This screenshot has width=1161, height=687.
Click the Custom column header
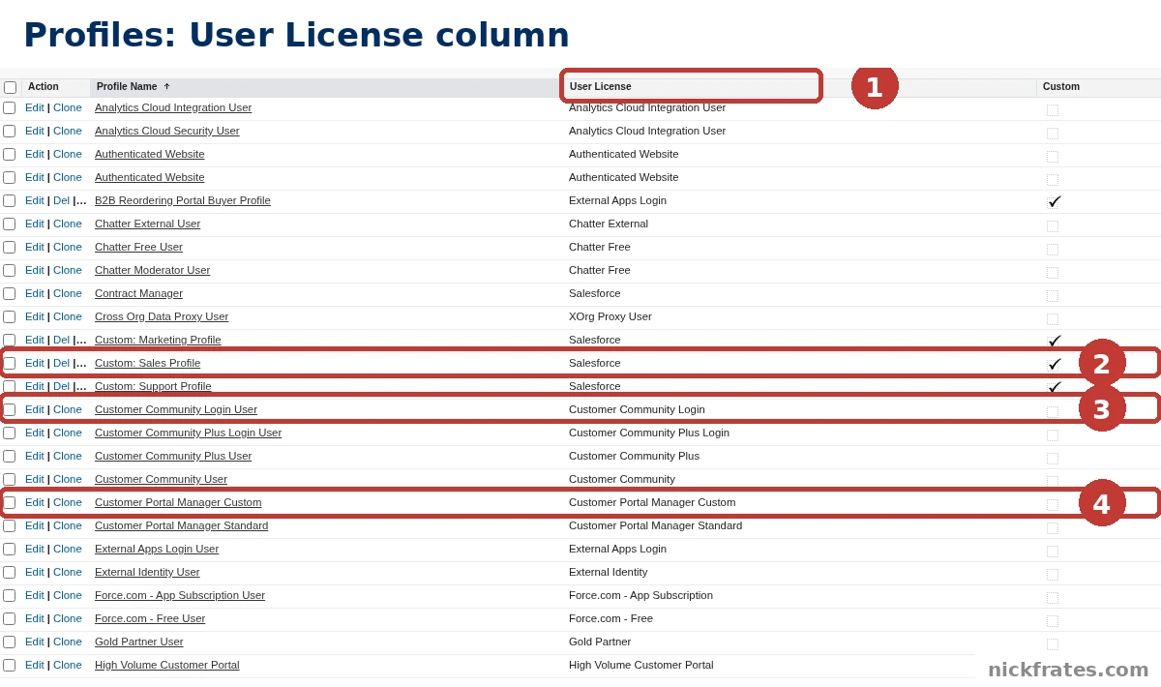tap(1061, 87)
